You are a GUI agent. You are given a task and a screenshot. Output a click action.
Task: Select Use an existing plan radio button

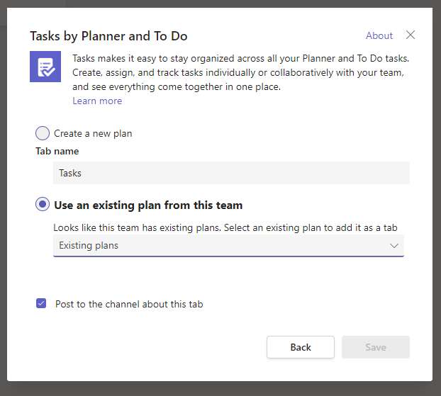point(43,204)
